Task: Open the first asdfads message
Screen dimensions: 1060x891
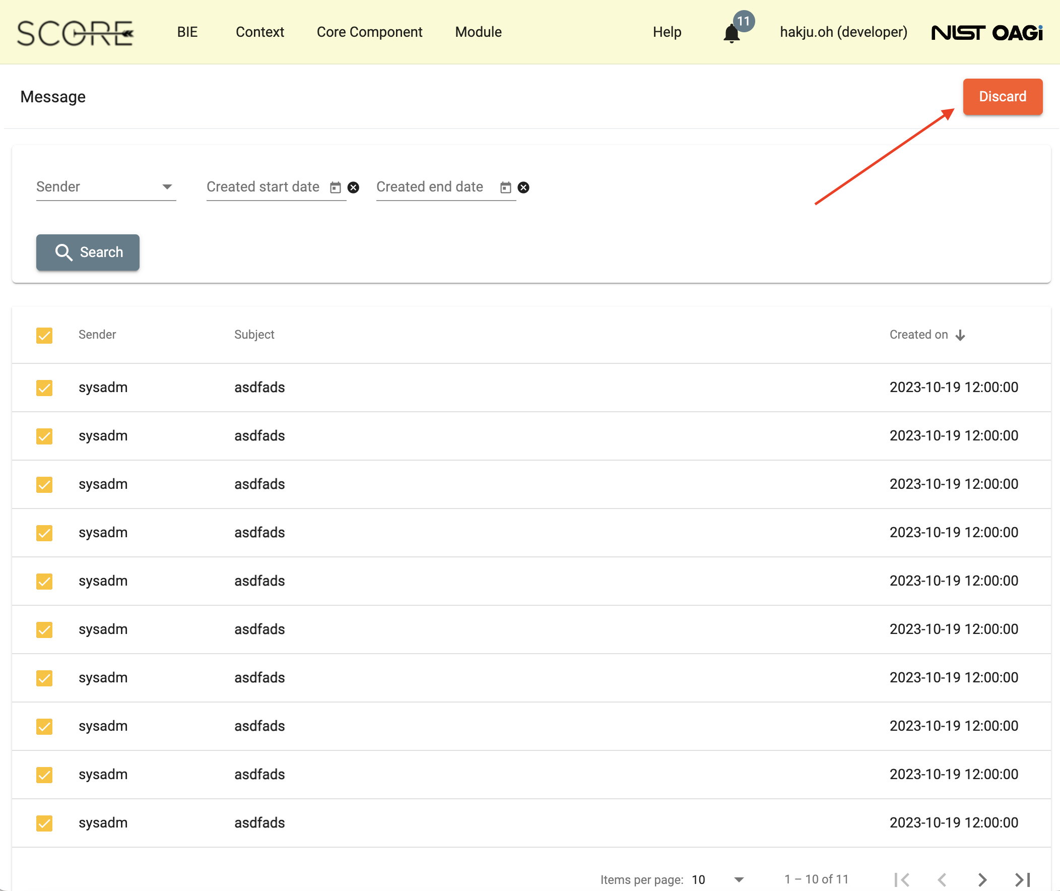Action: coord(259,388)
